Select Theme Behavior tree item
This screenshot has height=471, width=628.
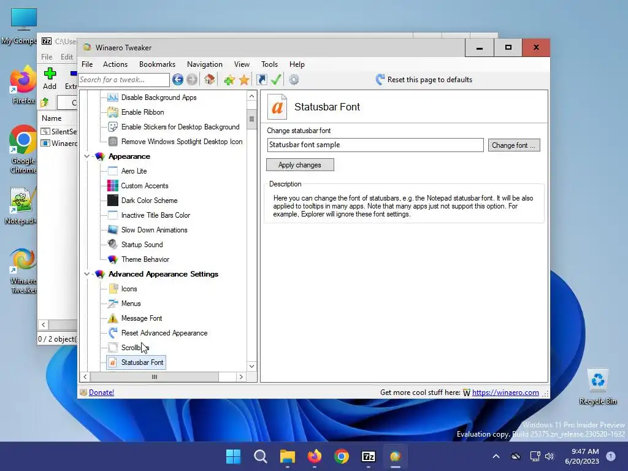coord(145,259)
